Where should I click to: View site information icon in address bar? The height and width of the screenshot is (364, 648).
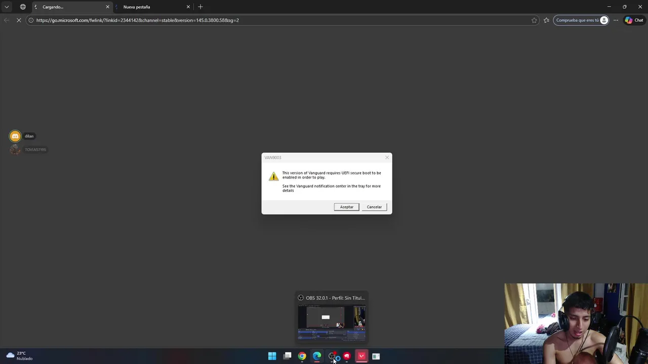(31, 20)
